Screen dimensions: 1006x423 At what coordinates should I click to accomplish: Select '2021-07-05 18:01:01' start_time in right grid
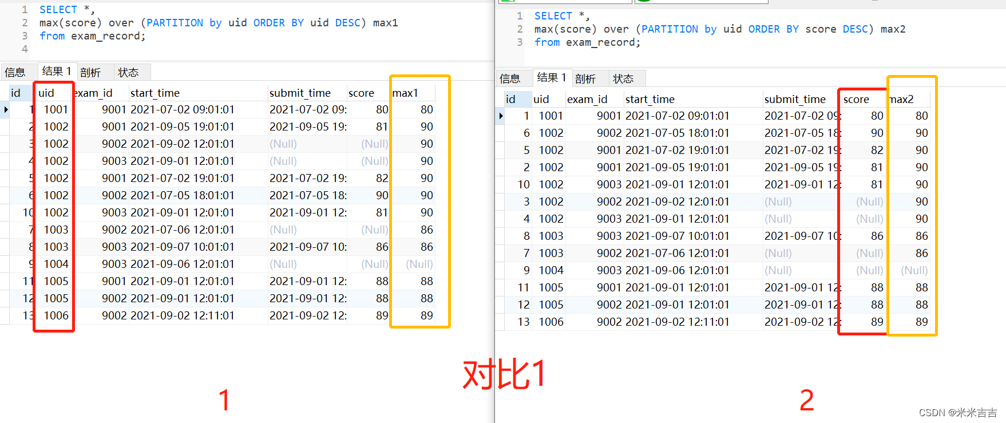click(693, 133)
